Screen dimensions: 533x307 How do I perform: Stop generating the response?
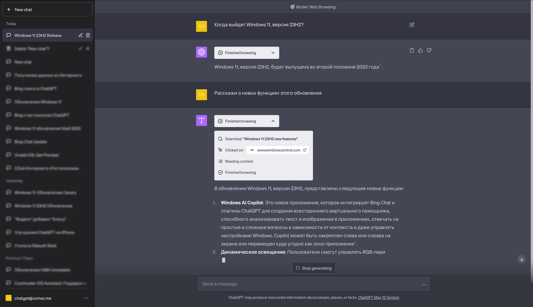(314, 268)
